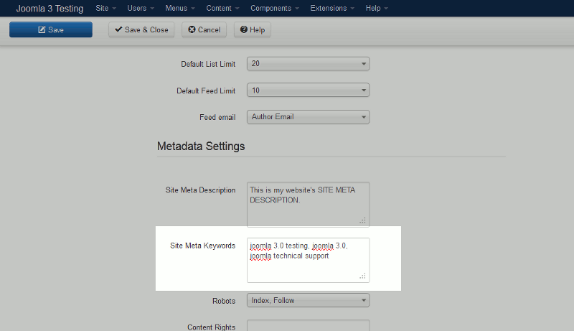
Task: Click inside Site Meta Description textarea
Action: (x=309, y=205)
